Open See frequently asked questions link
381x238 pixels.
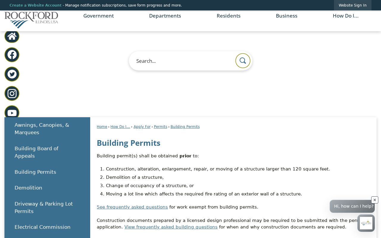132,207
